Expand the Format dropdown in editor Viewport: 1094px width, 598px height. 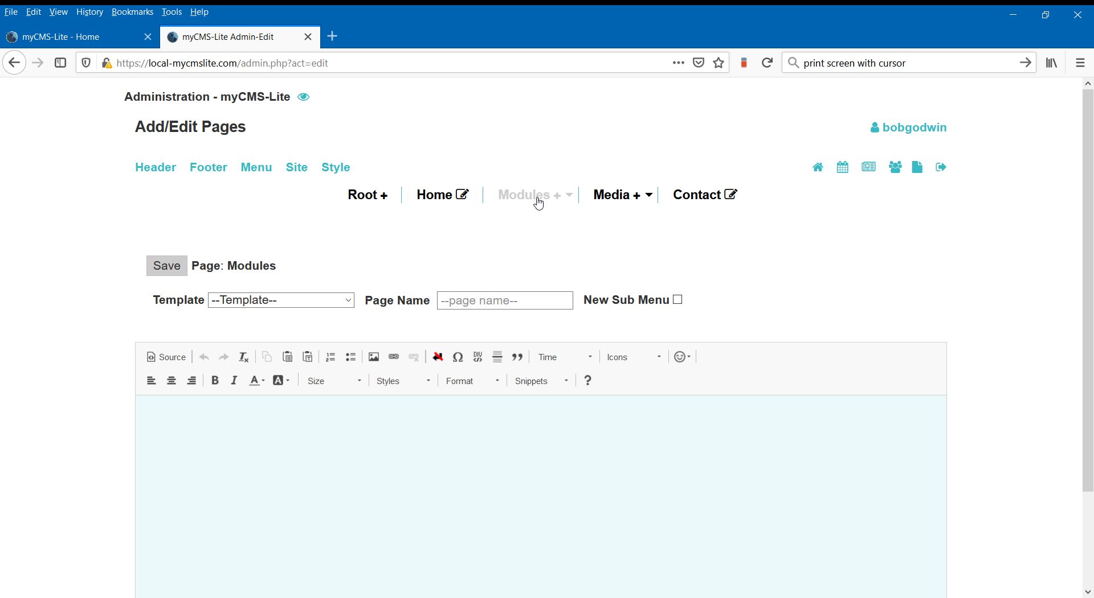[x=472, y=381]
